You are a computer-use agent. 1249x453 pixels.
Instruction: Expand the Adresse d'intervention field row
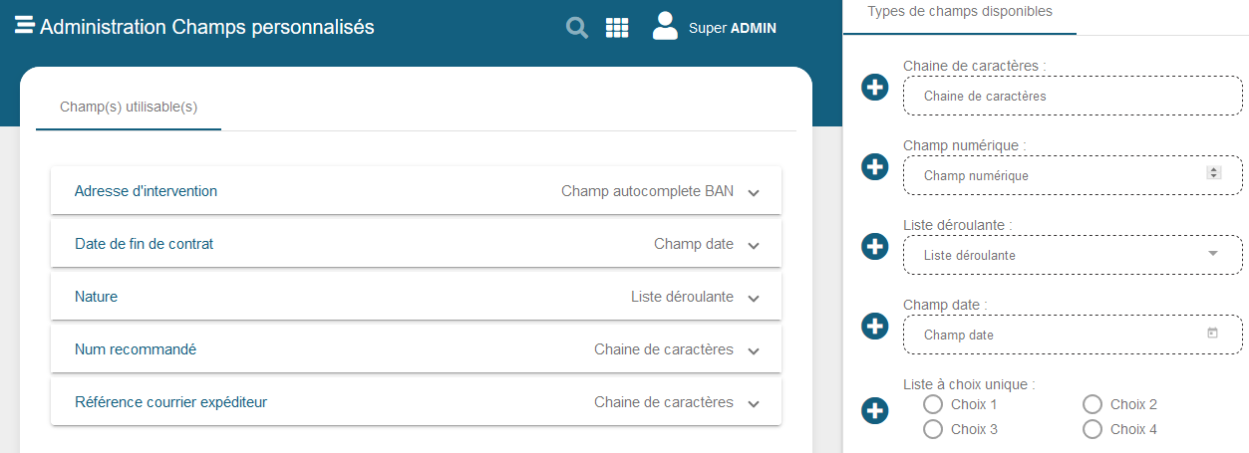click(x=754, y=192)
